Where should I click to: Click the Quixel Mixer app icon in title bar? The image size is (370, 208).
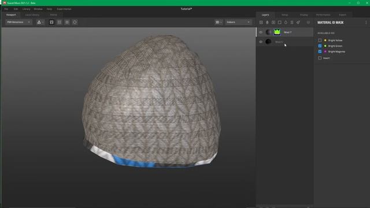tap(5, 3)
